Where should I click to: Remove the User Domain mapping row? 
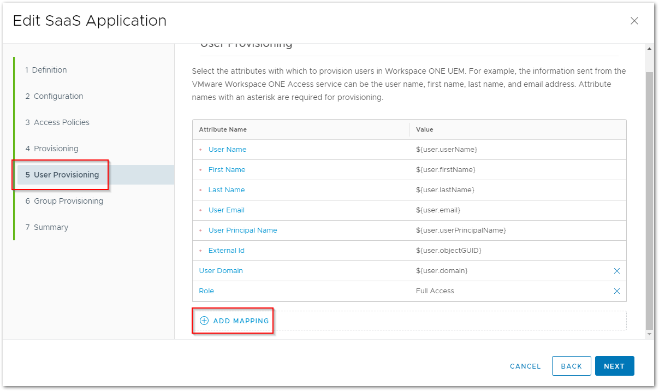point(616,271)
